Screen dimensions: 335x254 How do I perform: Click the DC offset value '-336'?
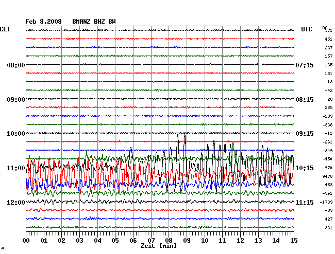click(327, 125)
